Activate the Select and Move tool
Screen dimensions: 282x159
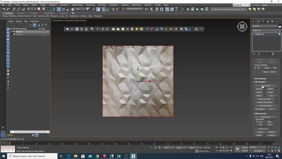(x=59, y=9)
